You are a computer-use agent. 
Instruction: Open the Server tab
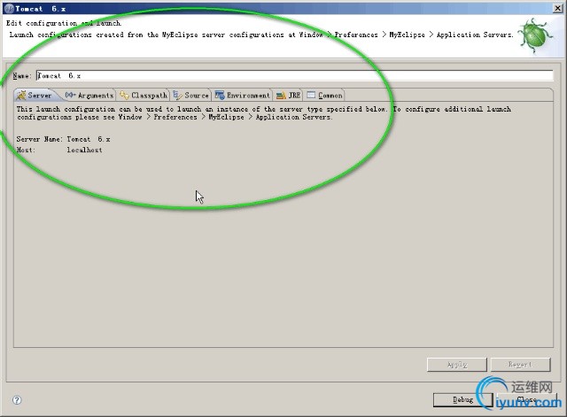(x=35, y=96)
